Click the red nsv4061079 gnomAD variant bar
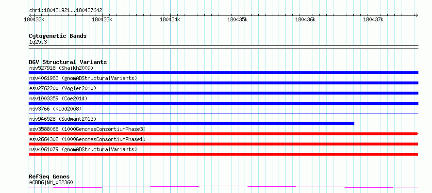Viewport: 432px width, 193px height. 223,154
